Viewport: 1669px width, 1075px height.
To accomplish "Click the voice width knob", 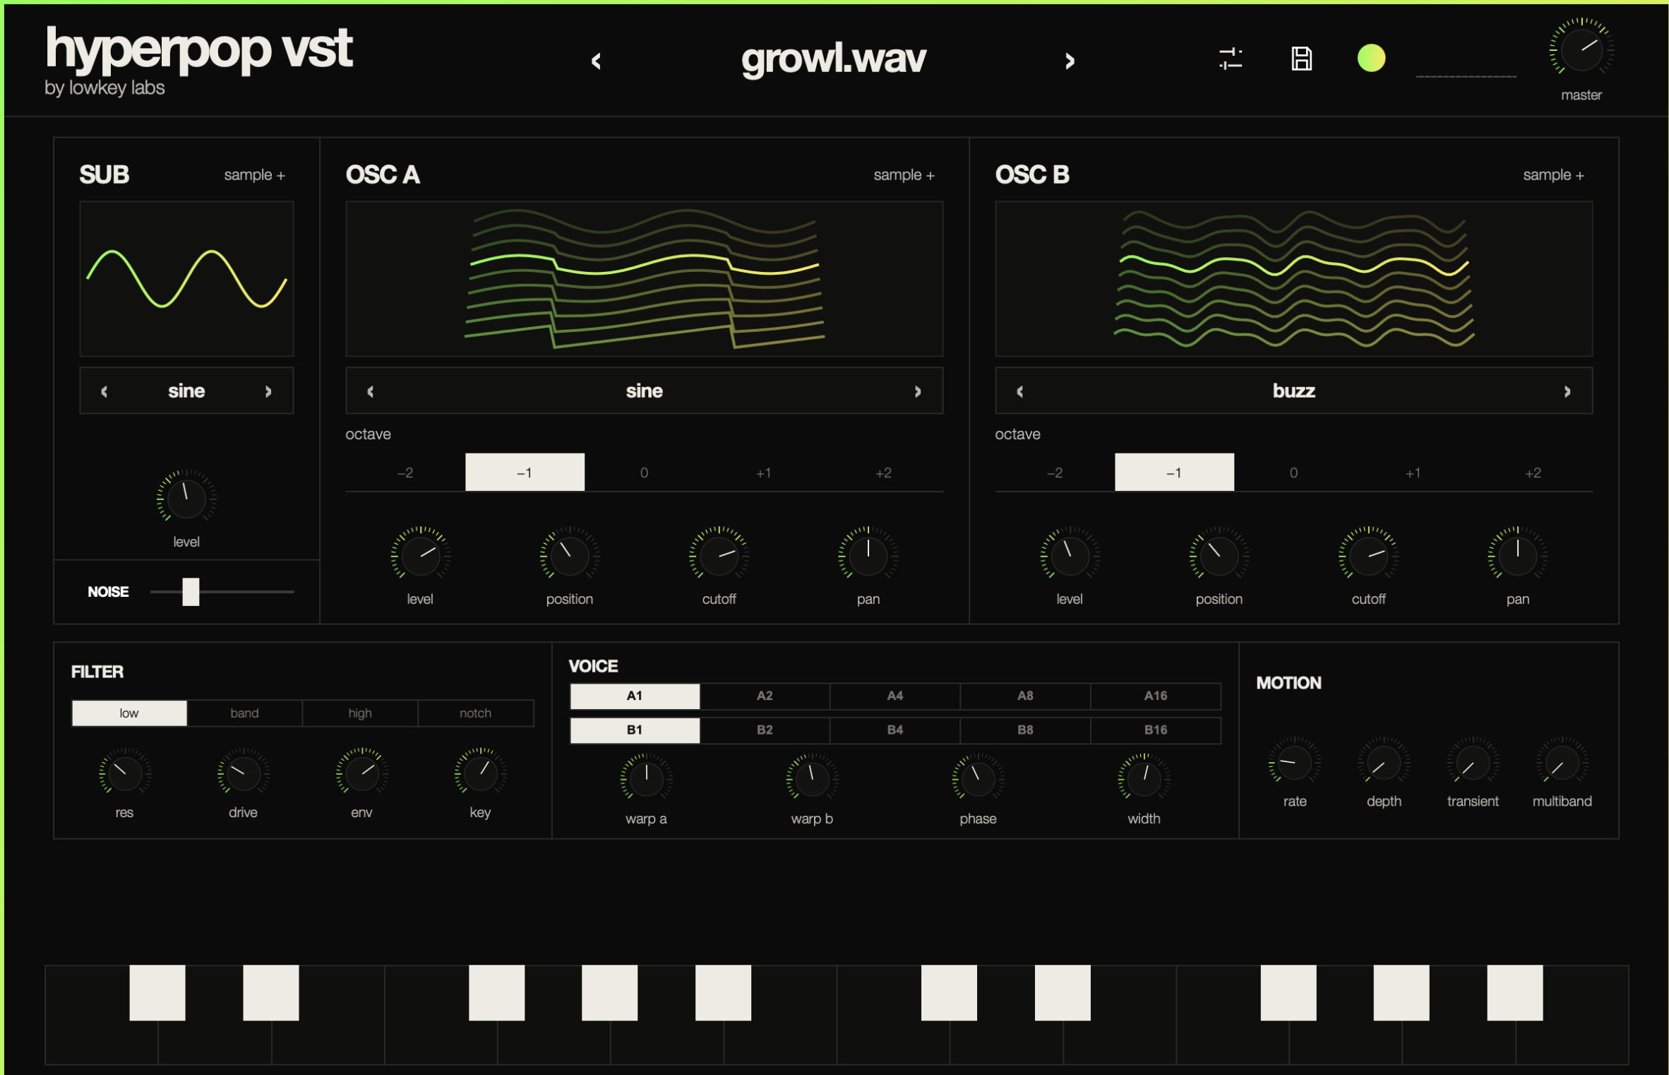I will (1144, 778).
